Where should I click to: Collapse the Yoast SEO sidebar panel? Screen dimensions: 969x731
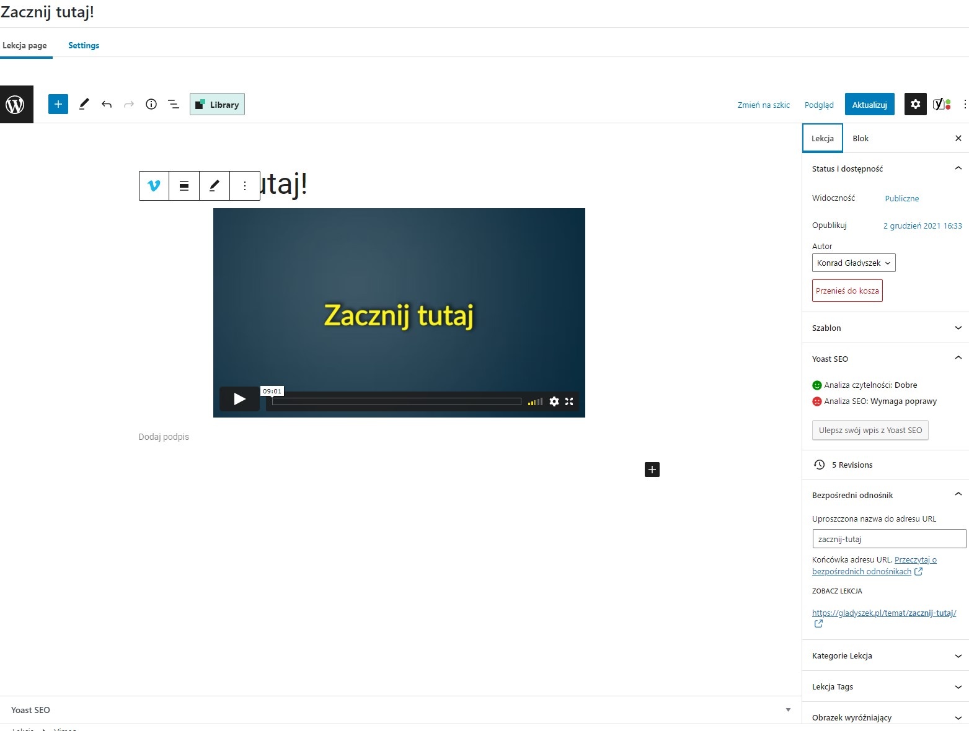pos(885,359)
